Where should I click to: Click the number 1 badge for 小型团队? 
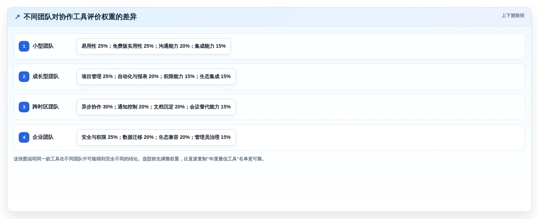pyautogui.click(x=24, y=46)
